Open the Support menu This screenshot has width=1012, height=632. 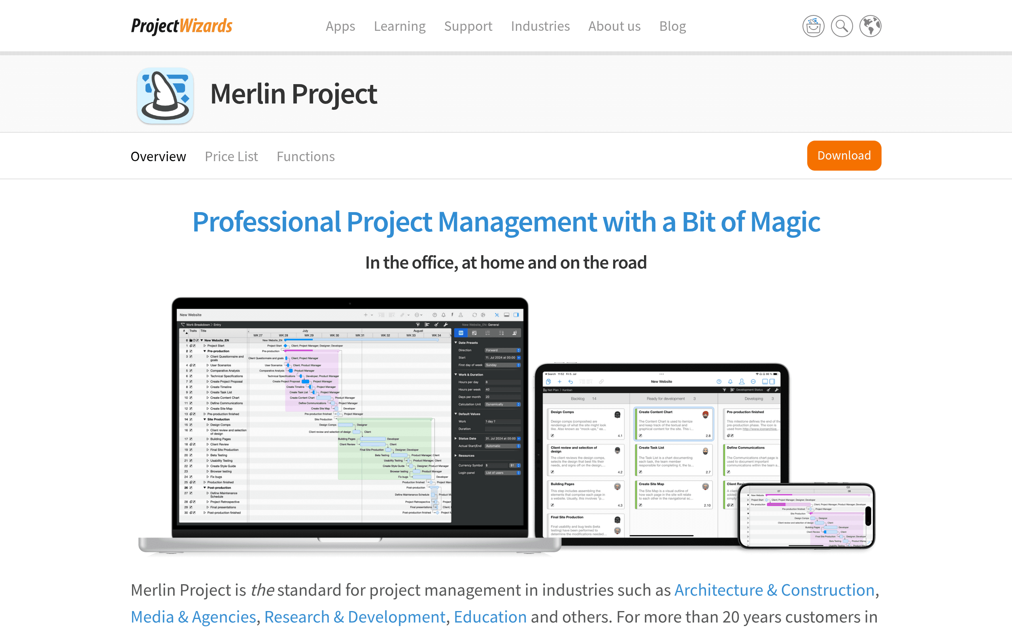pyautogui.click(x=468, y=26)
